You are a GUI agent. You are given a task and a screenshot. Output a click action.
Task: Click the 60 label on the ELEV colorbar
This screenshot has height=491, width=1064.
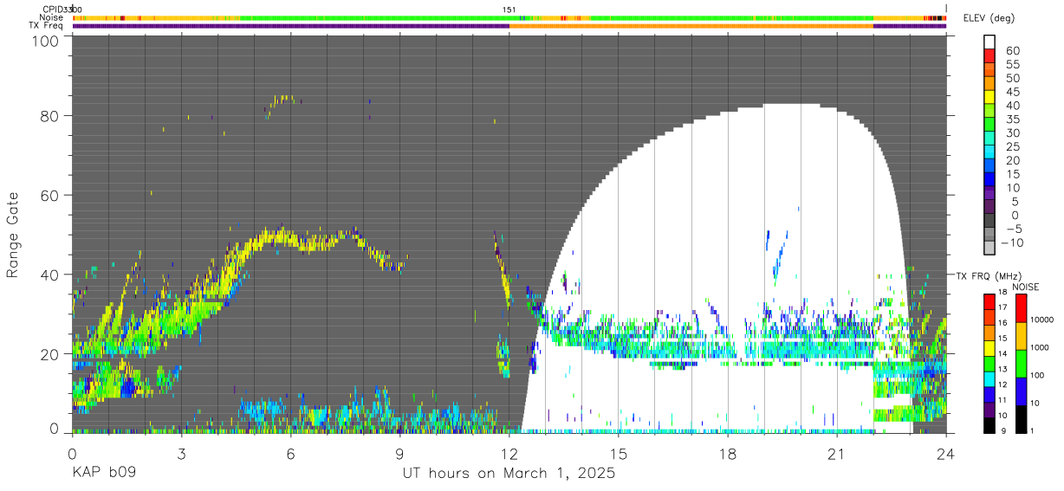click(1013, 50)
